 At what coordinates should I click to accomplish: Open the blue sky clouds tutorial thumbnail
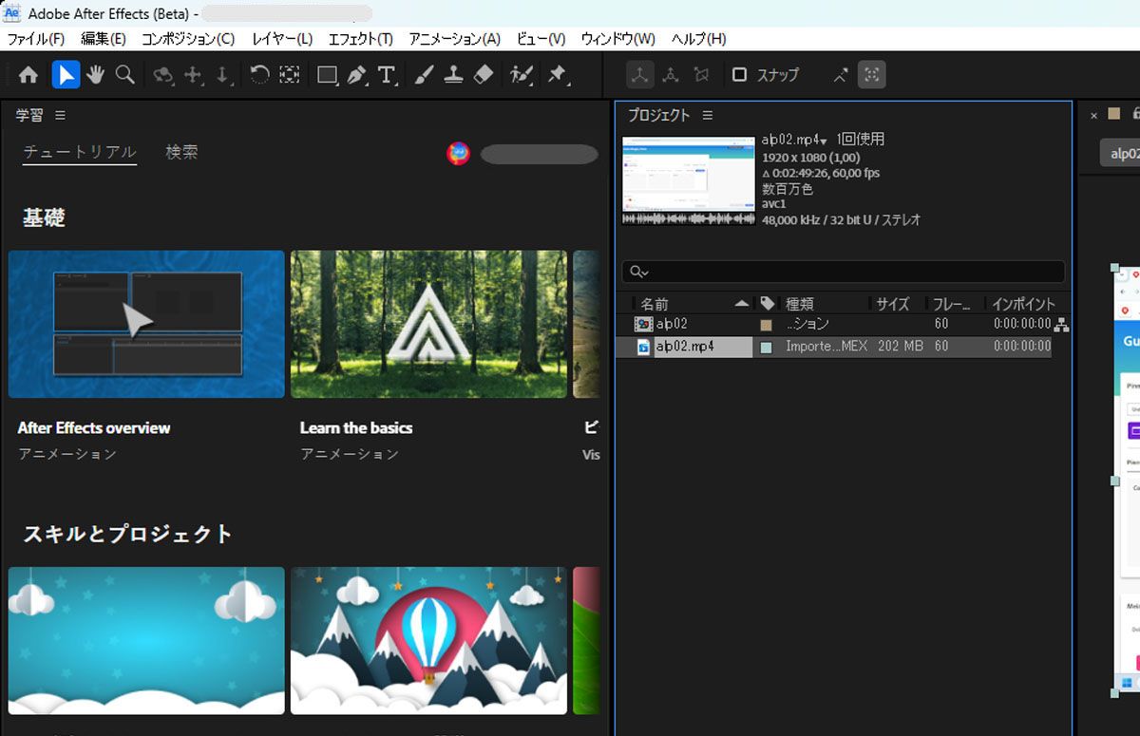146,640
